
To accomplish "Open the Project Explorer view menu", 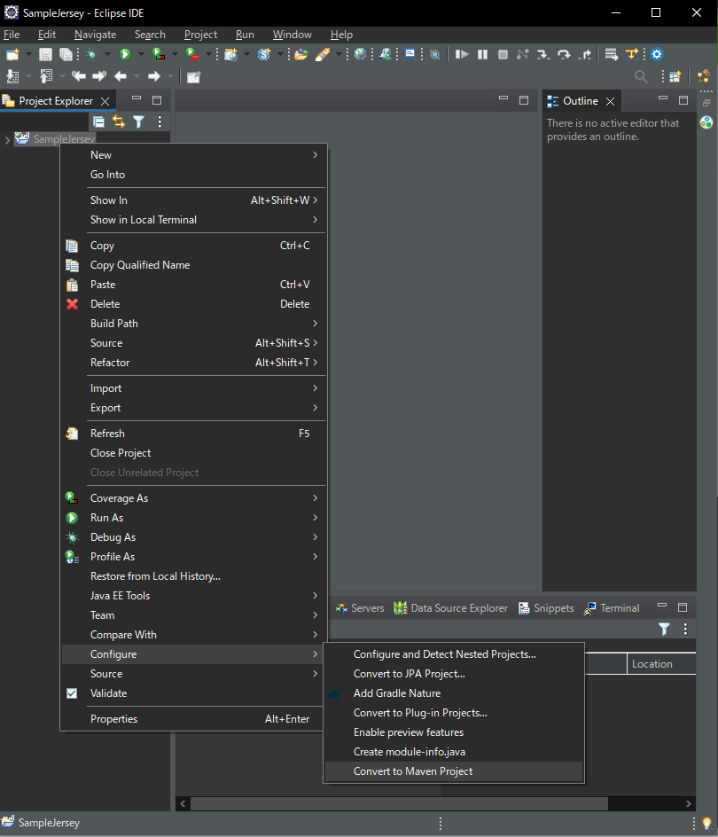I will pyautogui.click(x=160, y=121).
